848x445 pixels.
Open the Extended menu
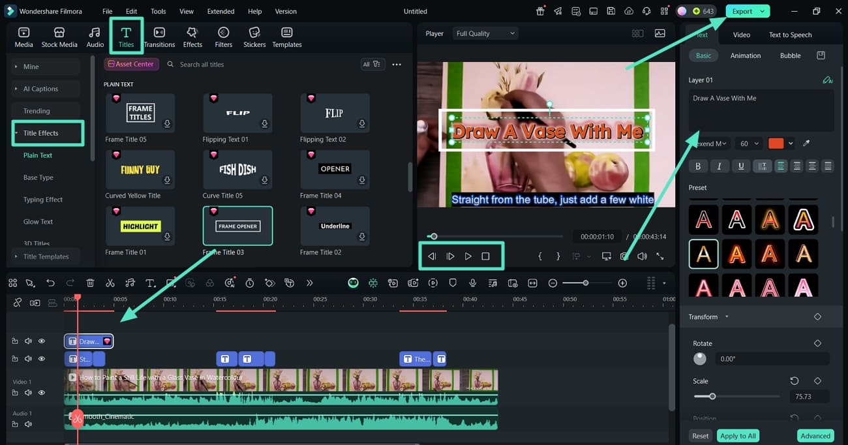click(x=220, y=11)
